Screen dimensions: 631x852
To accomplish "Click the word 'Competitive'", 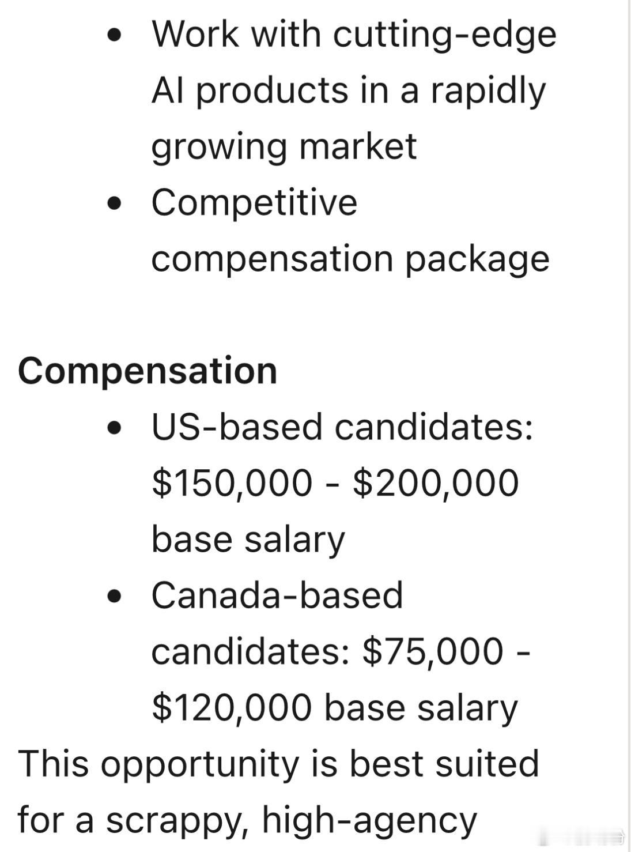I will click(254, 203).
